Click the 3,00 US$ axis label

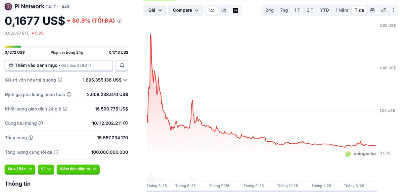(388, 26)
